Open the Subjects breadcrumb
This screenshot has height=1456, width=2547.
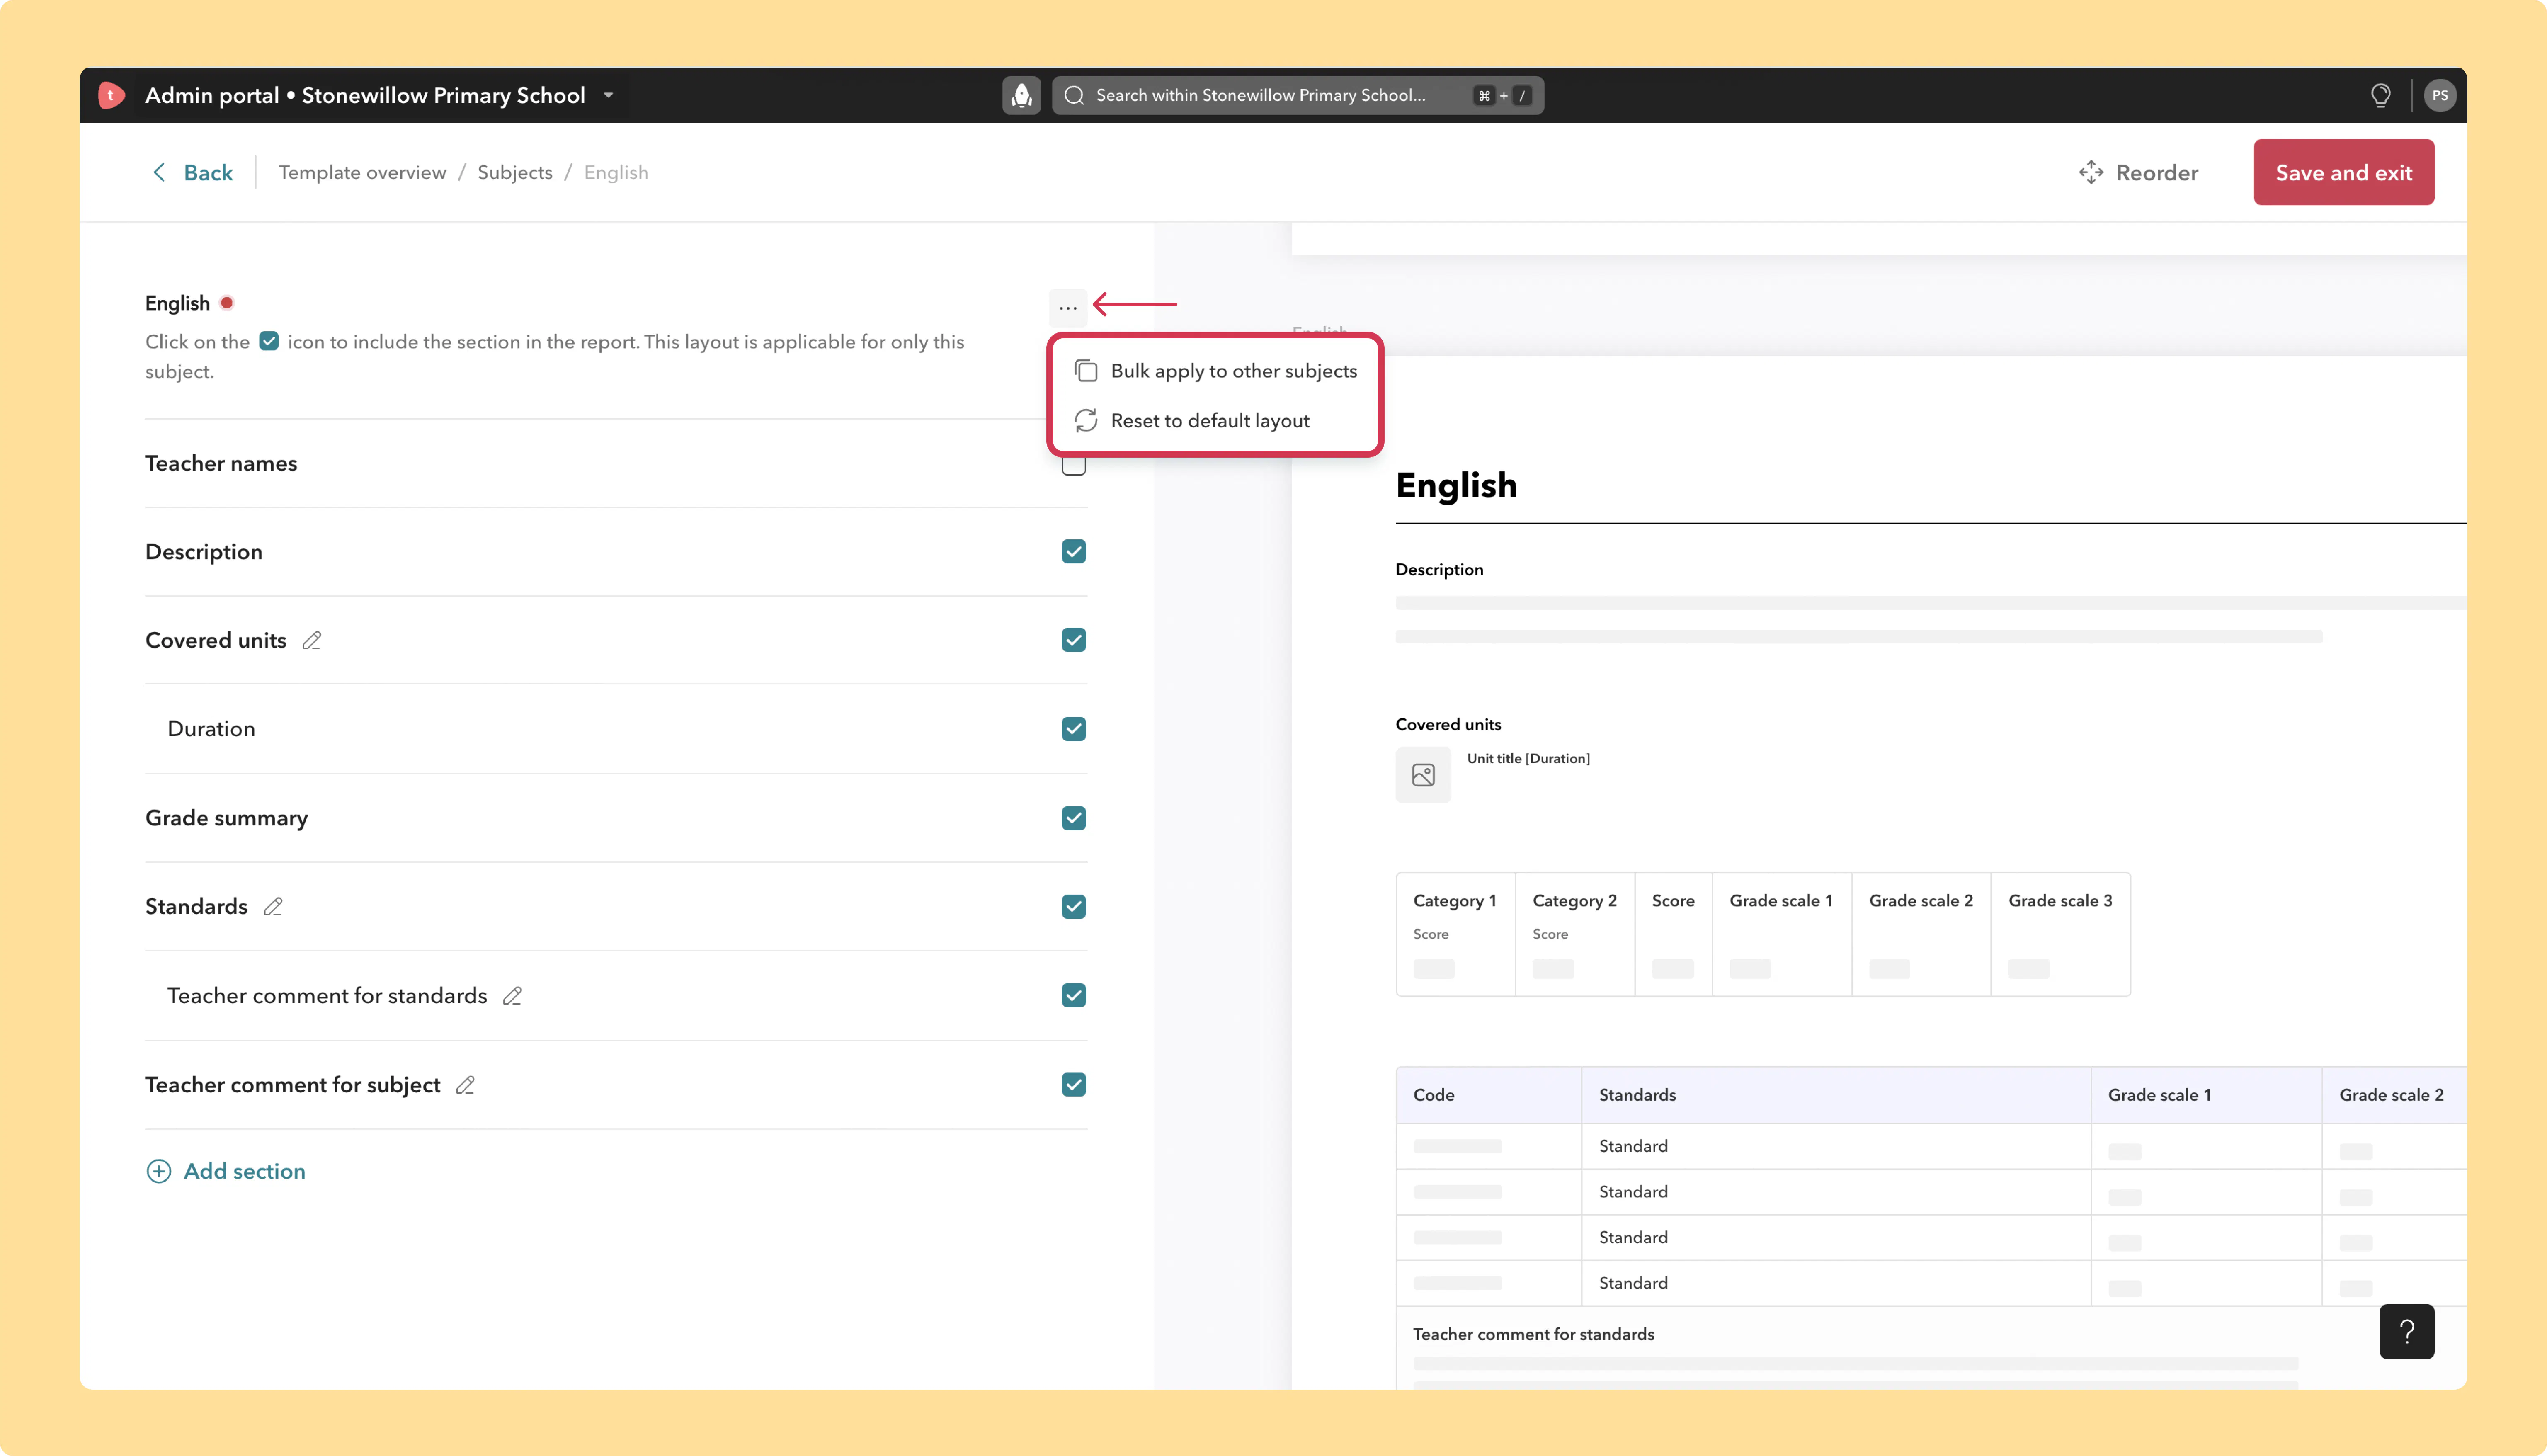[515, 172]
